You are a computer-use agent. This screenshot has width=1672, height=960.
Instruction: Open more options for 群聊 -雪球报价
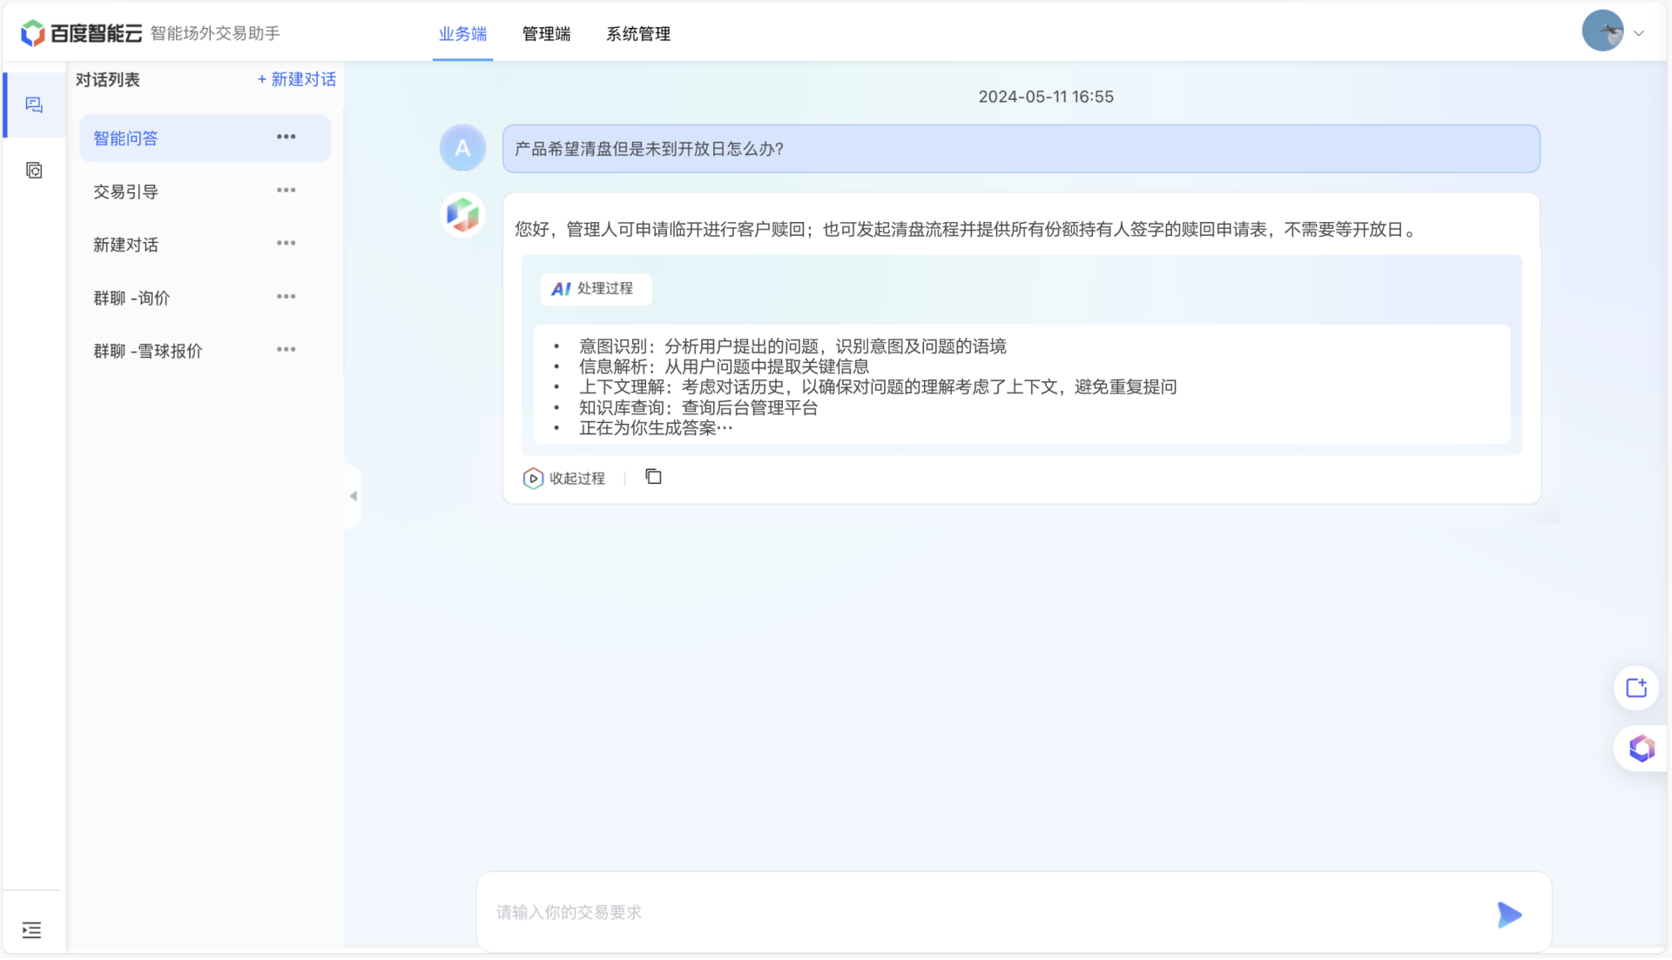[287, 350]
